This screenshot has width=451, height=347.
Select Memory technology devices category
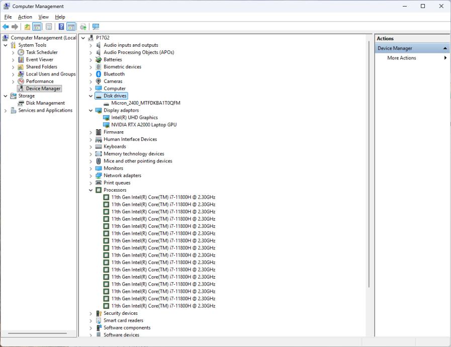134,154
